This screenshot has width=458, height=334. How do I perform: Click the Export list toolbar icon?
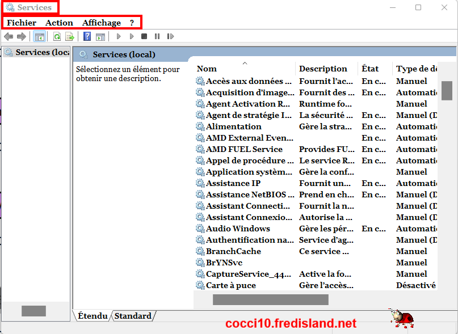[x=69, y=36]
